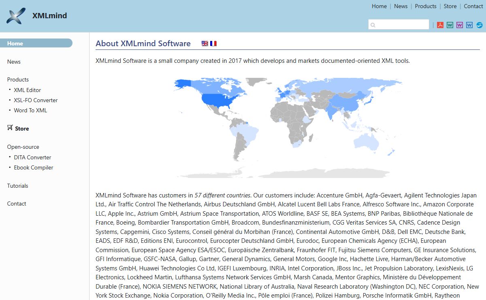486x300 pixels.
Task: Open Products in the top navigation
Action: pos(426,6)
